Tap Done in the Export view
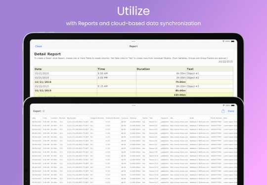This screenshot has width=267, height=185. [x=231, y=111]
